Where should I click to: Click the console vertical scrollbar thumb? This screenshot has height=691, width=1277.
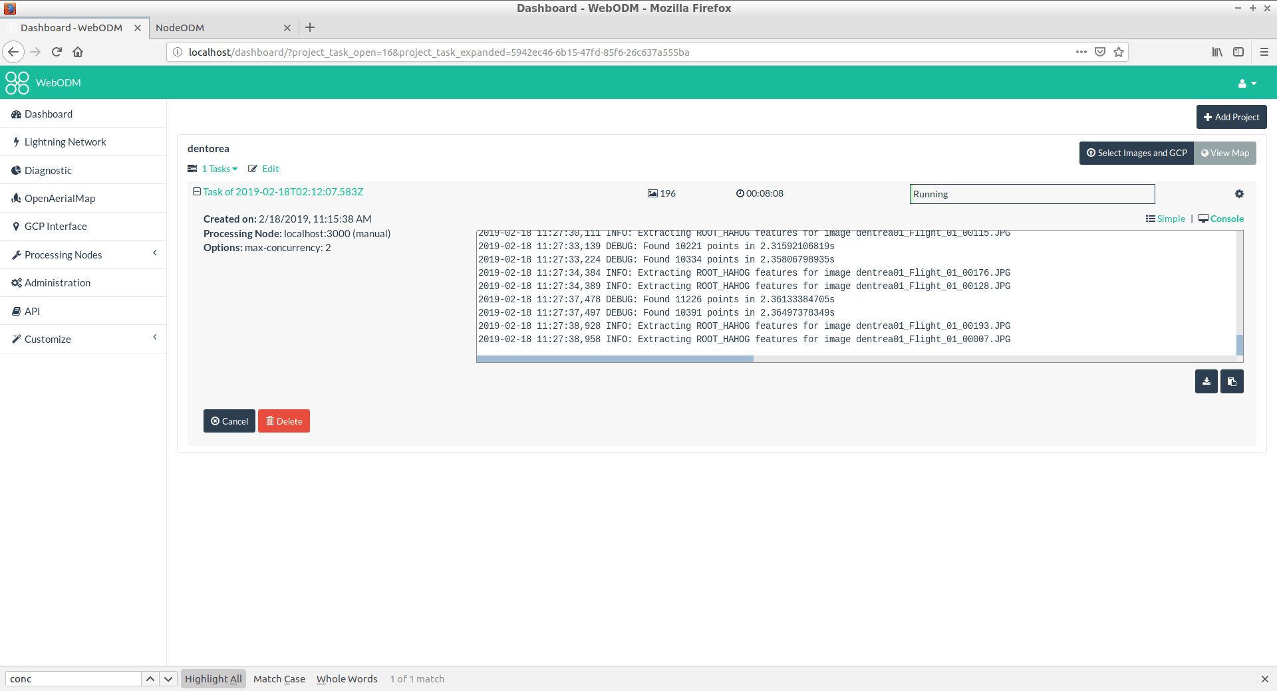(1240, 345)
